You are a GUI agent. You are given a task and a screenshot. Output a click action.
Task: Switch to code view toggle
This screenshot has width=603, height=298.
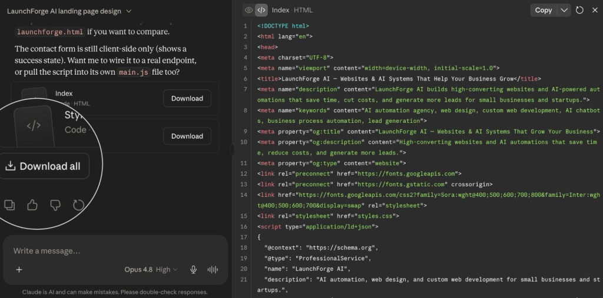pos(261,11)
